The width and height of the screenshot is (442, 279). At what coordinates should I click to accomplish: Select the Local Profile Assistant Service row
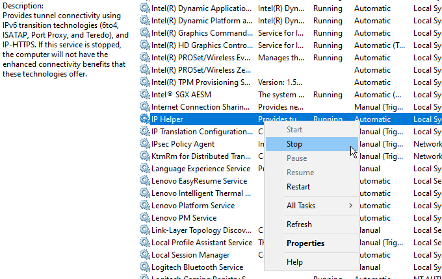(x=201, y=243)
